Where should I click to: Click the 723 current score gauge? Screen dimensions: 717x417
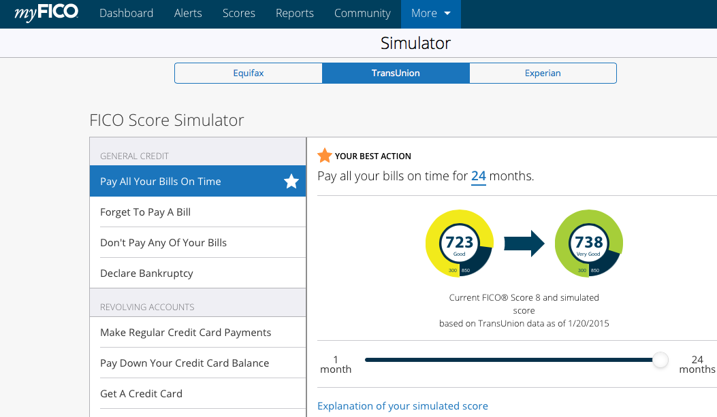pos(460,244)
